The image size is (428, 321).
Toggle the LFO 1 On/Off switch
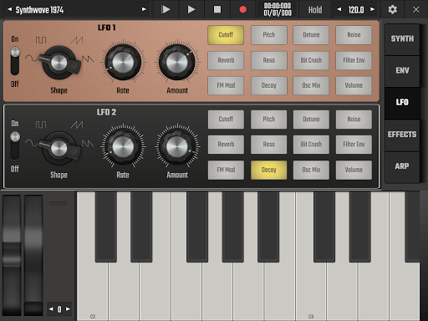tap(15, 61)
